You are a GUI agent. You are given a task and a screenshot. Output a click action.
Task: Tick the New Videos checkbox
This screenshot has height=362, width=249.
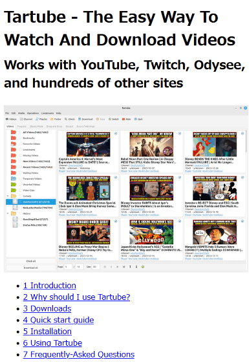[20, 162]
